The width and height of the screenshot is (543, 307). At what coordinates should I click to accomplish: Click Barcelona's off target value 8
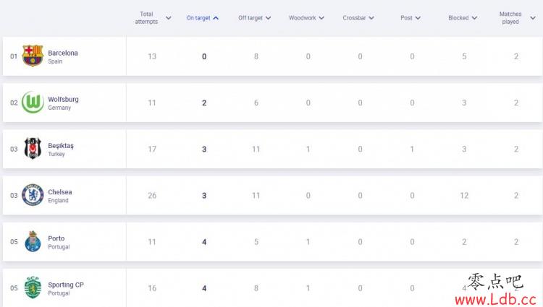[x=256, y=56]
